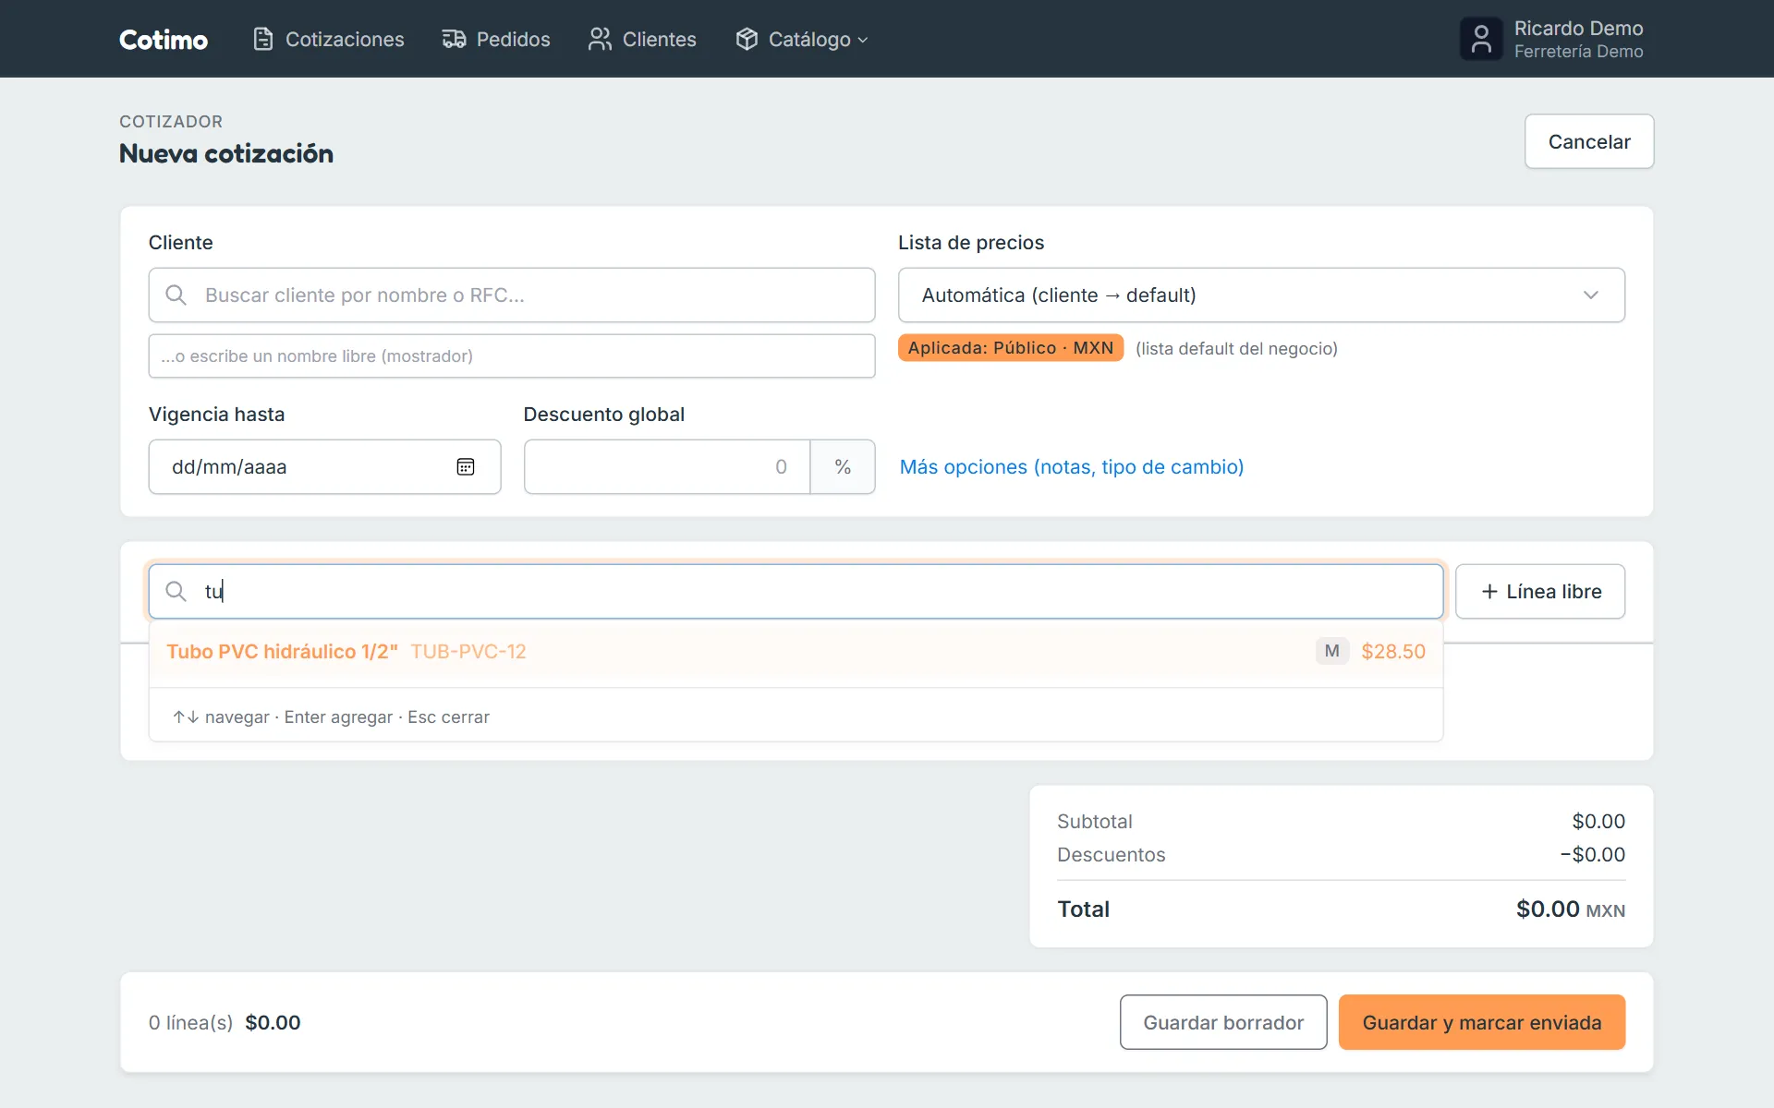Expand the Catálogo dropdown menu
Image resolution: width=1774 pixels, height=1108 pixels.
click(802, 39)
